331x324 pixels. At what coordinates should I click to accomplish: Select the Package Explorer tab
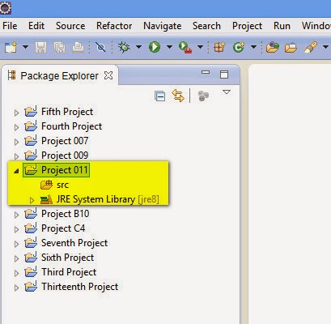tap(59, 76)
